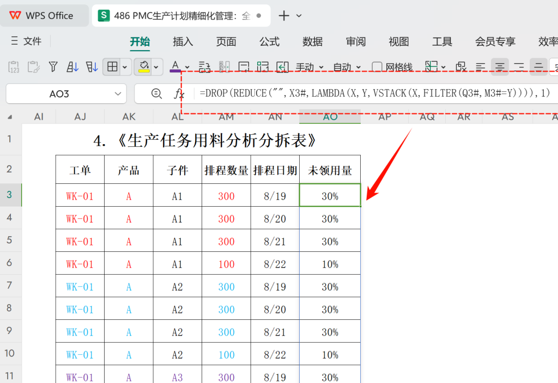
Task: Click the green S spreadsheet icon
Action: [104, 16]
